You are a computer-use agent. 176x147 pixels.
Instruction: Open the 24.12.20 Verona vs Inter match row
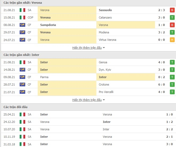tap(88, 122)
